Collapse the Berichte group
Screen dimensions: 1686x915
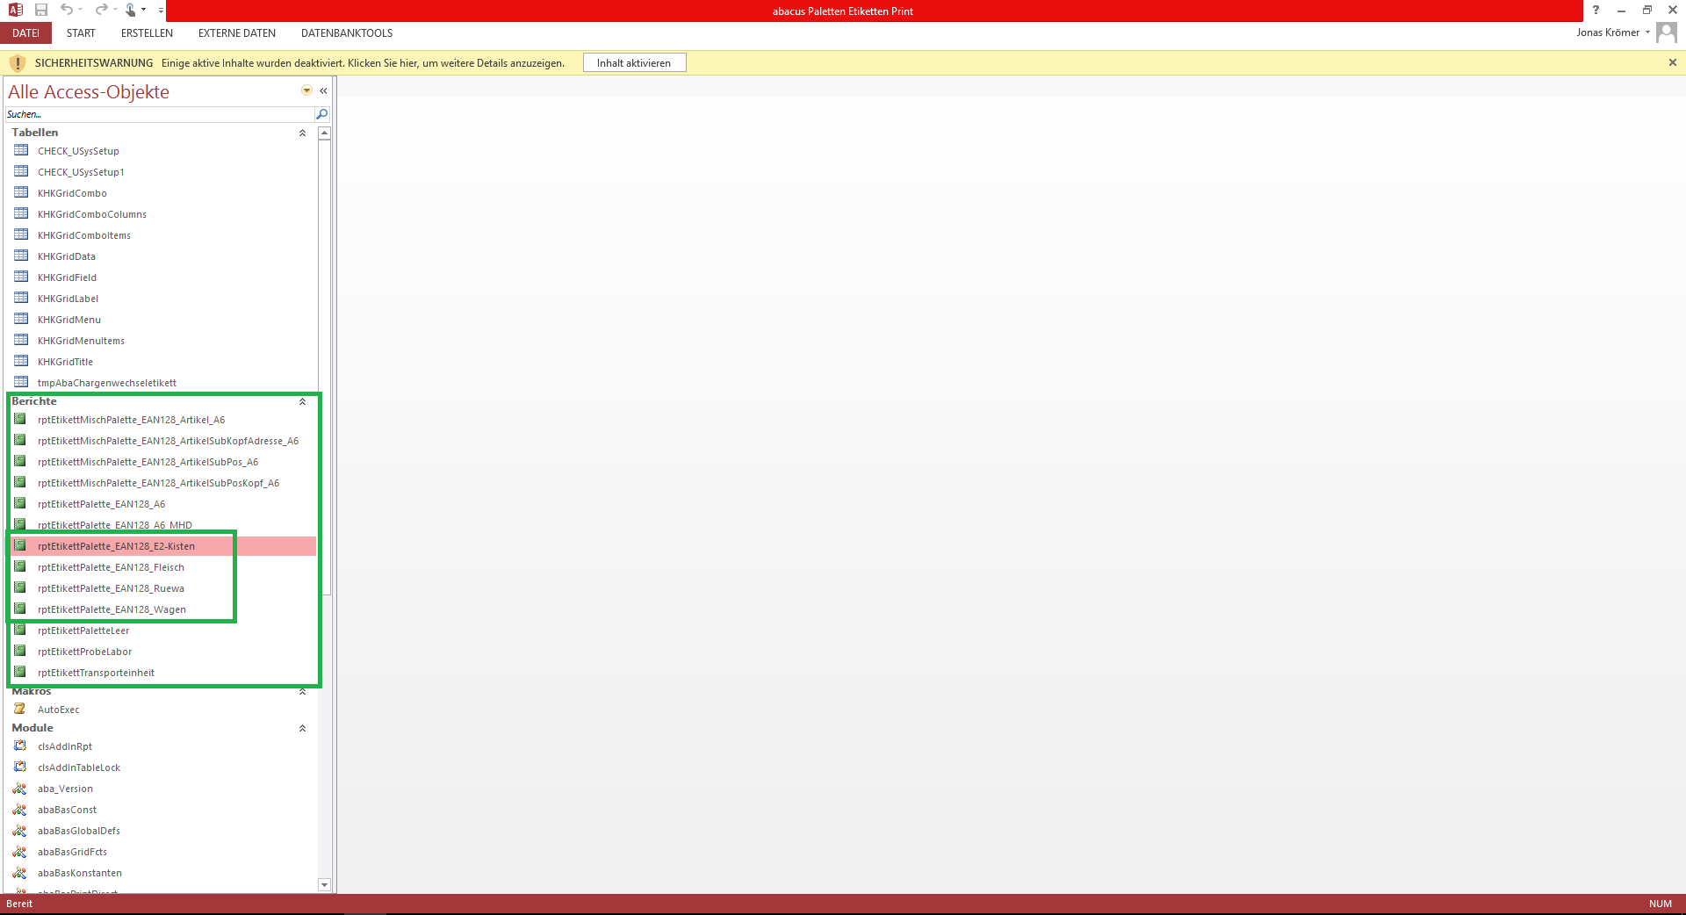[x=302, y=402]
